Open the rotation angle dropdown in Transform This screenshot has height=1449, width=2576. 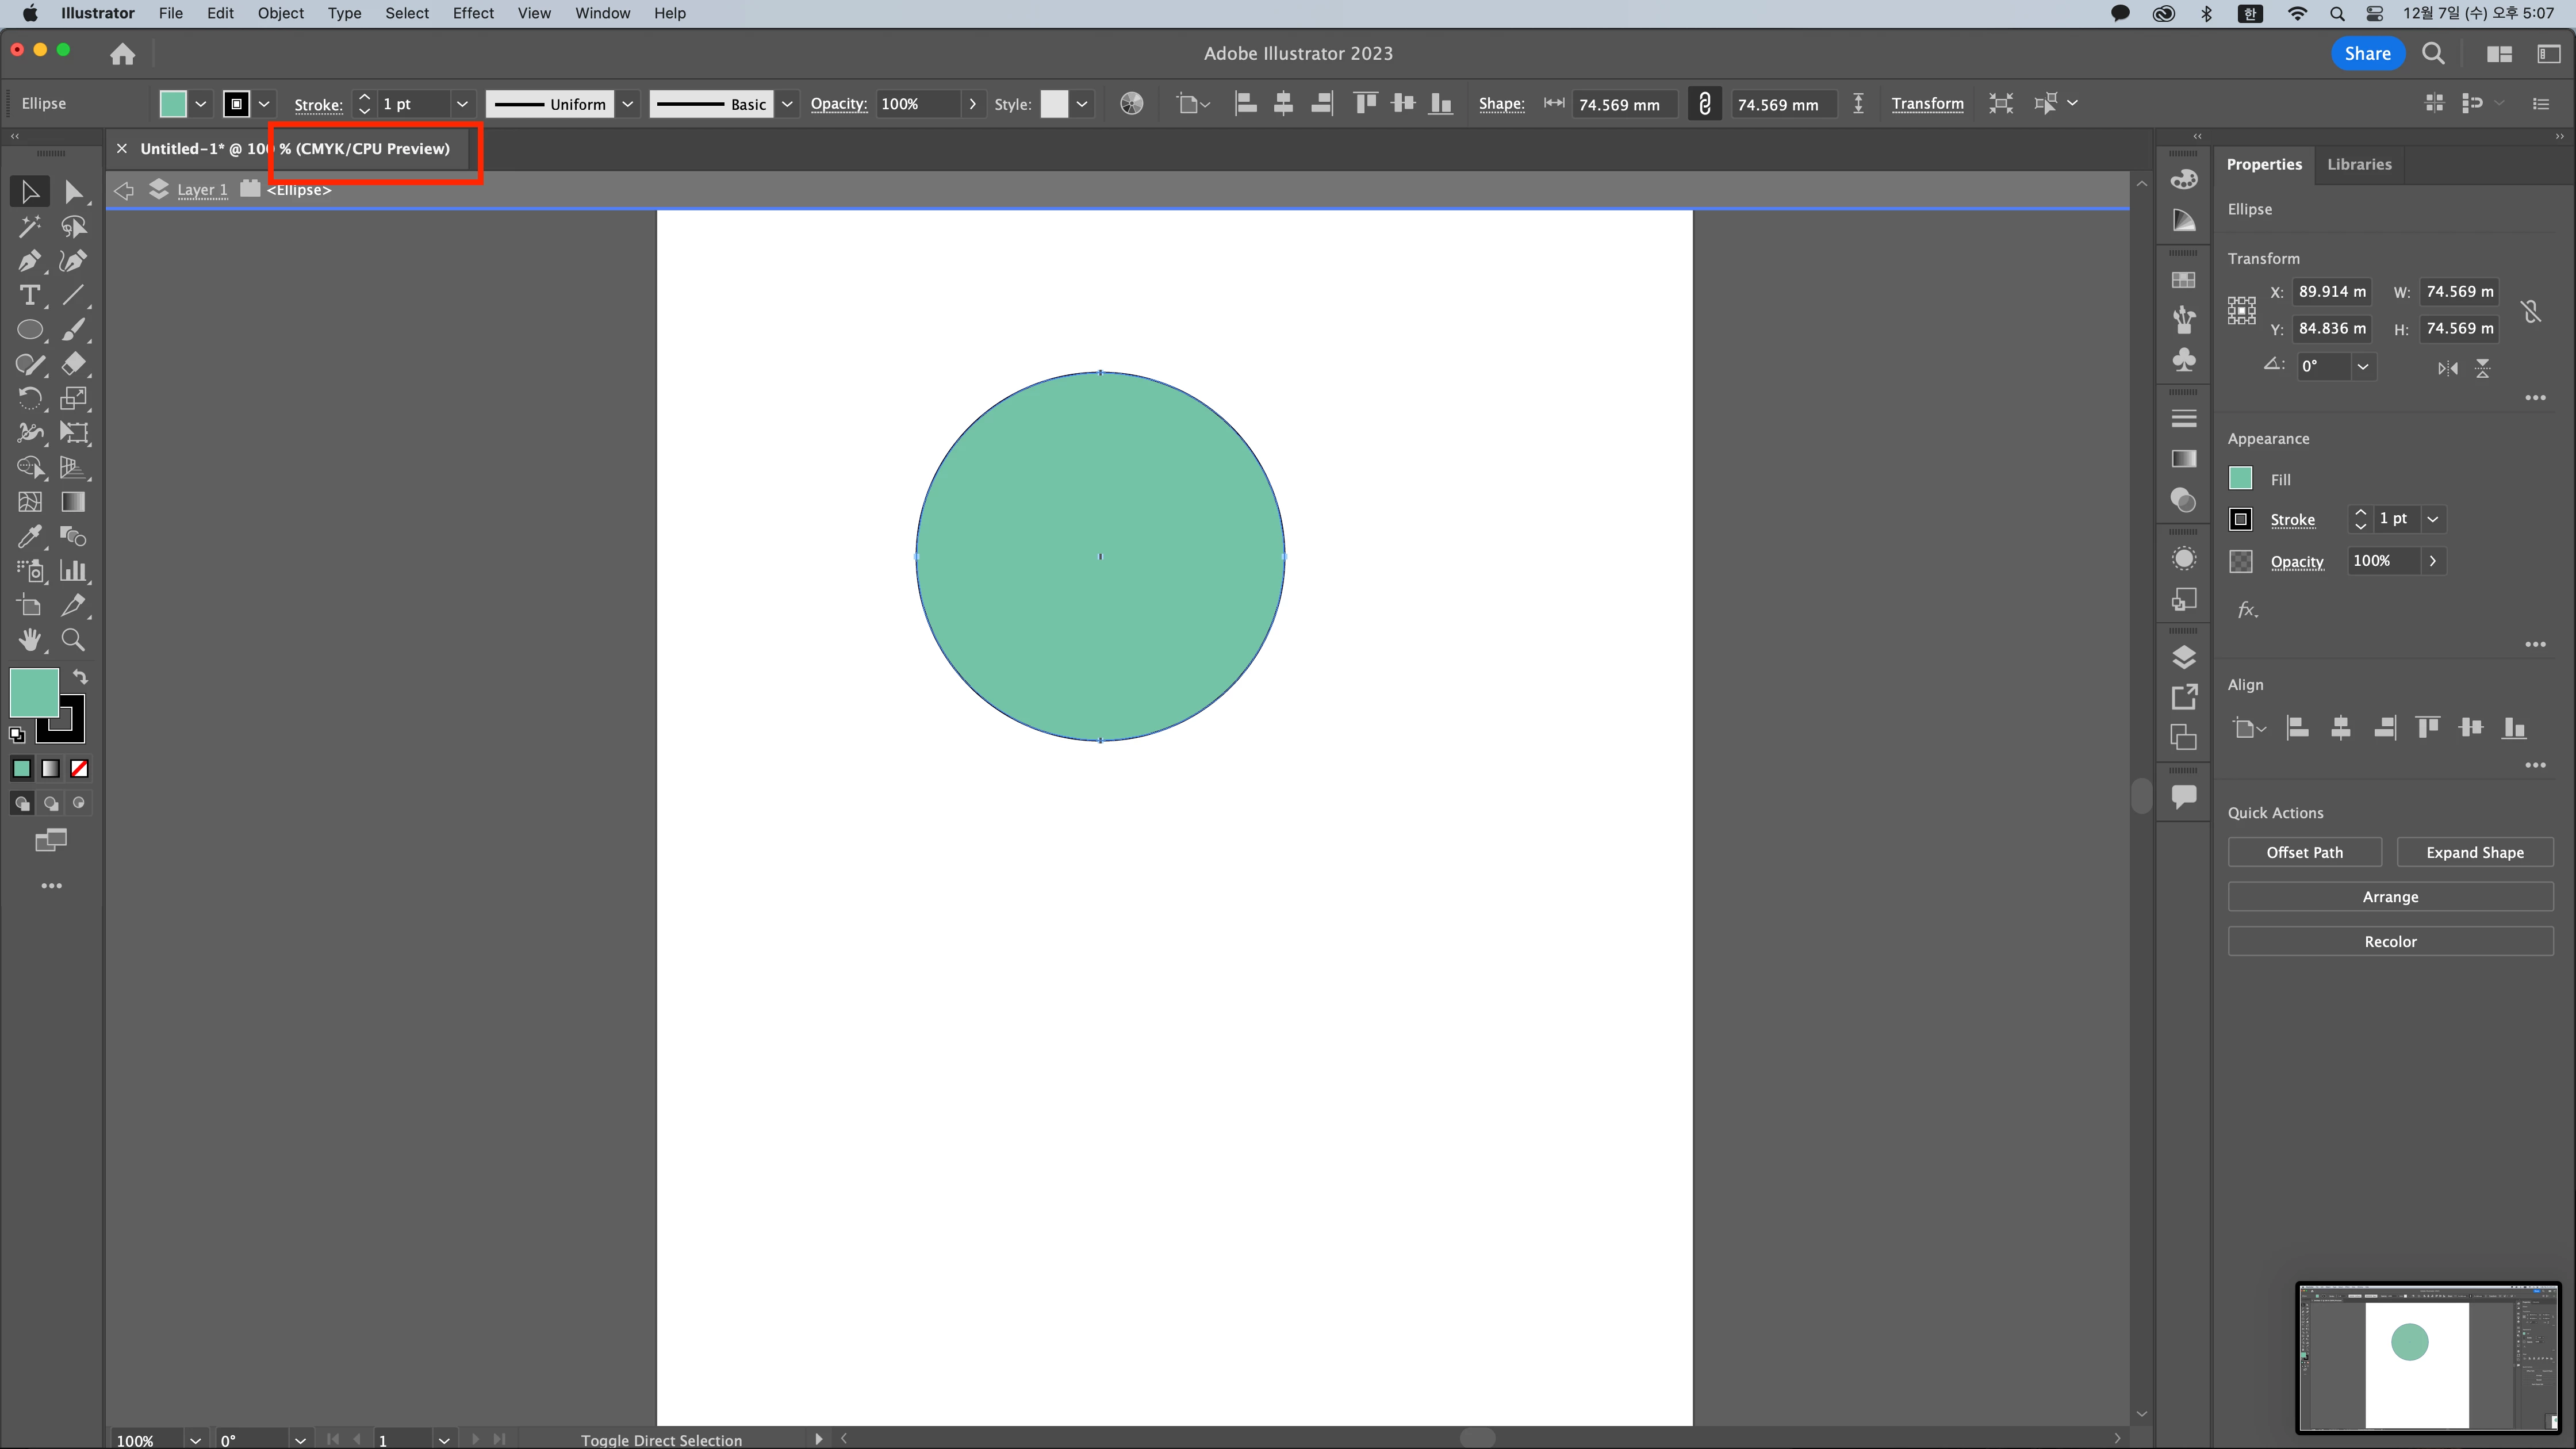tap(2362, 366)
